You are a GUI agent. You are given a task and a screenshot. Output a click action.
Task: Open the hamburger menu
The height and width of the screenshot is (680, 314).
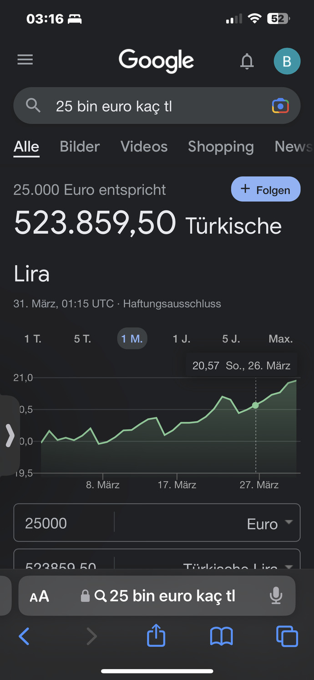tap(25, 60)
